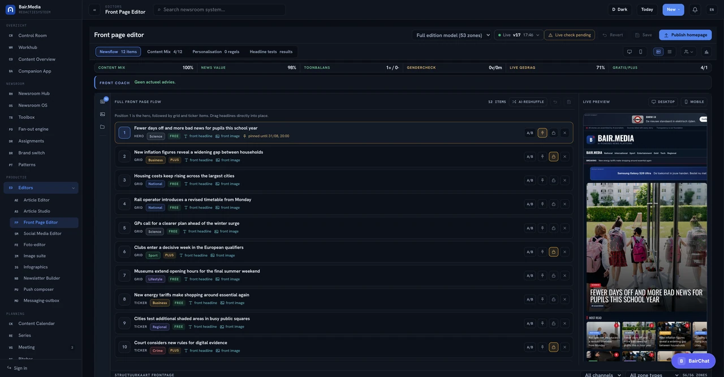The width and height of the screenshot is (724, 377).
Task: Click the Today button
Action: (x=647, y=10)
